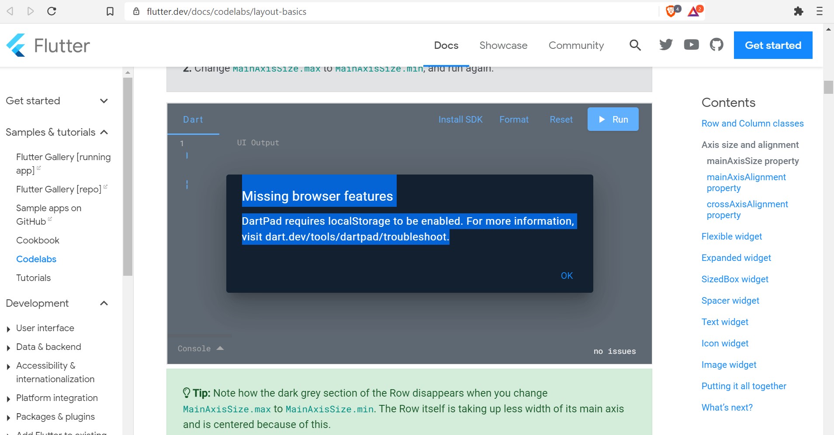Expand Packages & plugins tree item

(x=8, y=418)
